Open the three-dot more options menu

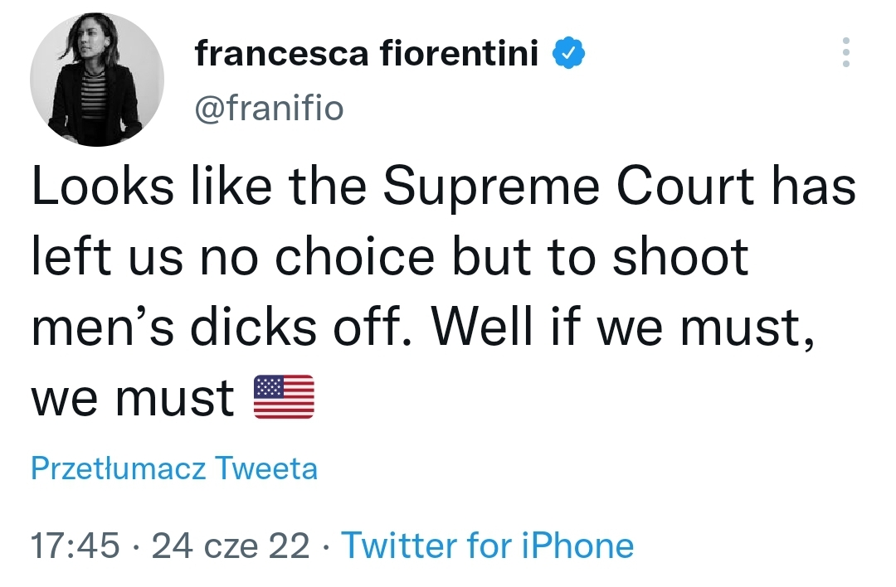tap(846, 52)
